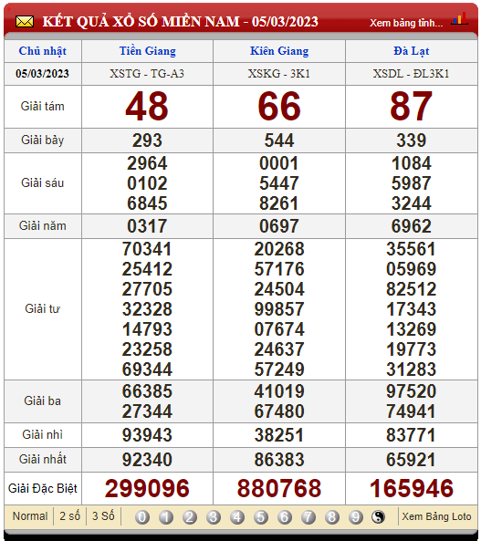Select digit 7 filter ball
481x541 pixels.
click(308, 517)
